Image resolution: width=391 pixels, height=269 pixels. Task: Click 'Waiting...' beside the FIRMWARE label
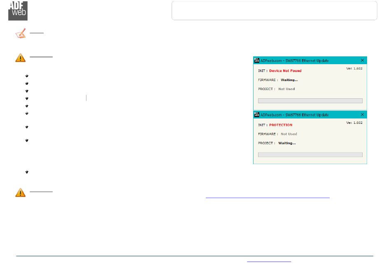click(x=289, y=80)
